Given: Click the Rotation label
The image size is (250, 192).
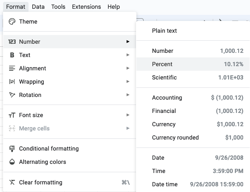Looking at the screenshot, I should click(x=30, y=95).
